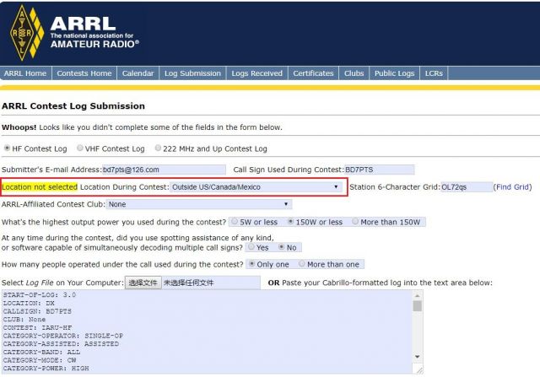
Task: Click the ARRL diamond logo
Action: 27,33
